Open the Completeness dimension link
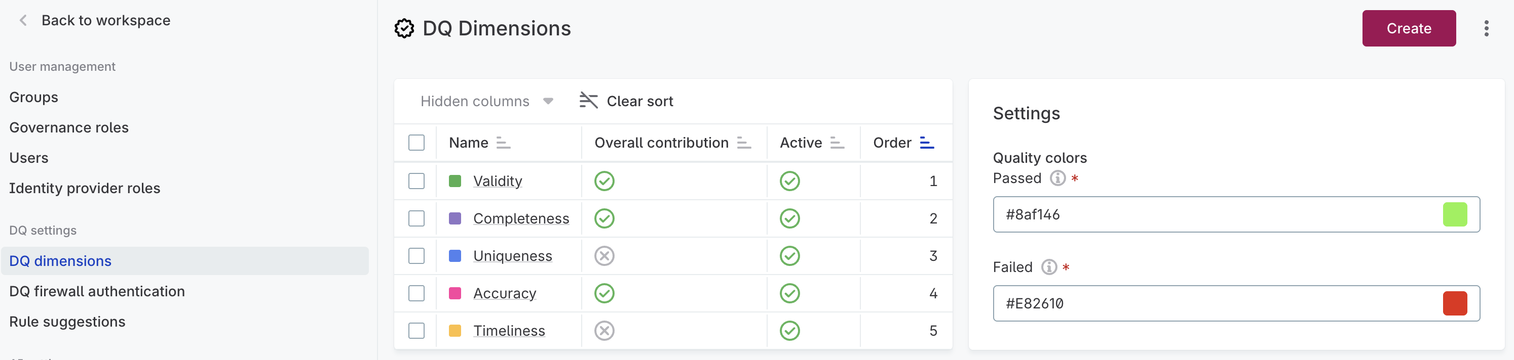This screenshot has width=1514, height=360. [521, 219]
